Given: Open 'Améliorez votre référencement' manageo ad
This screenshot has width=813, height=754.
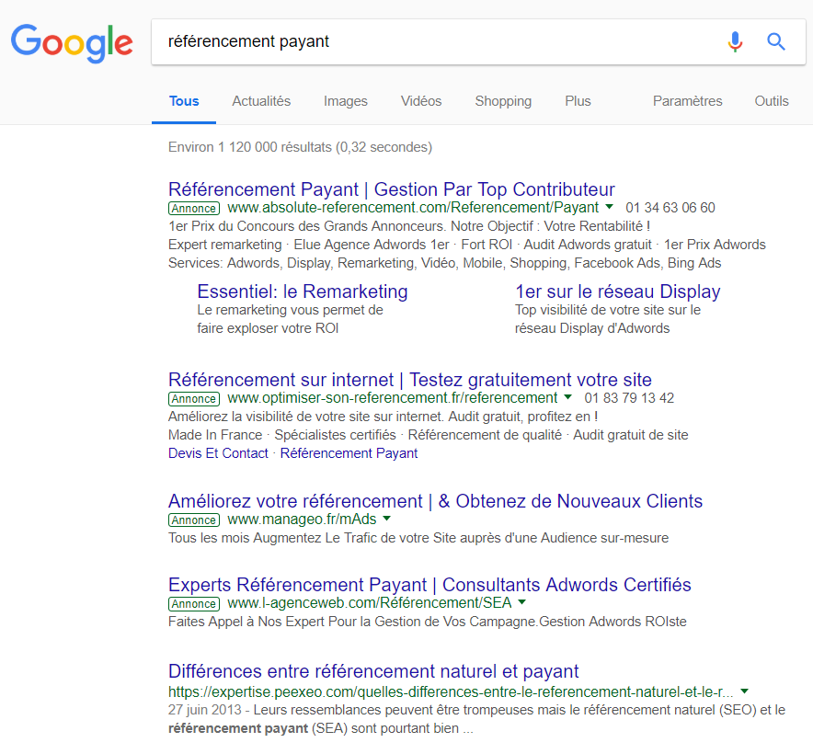Looking at the screenshot, I should 436,501.
